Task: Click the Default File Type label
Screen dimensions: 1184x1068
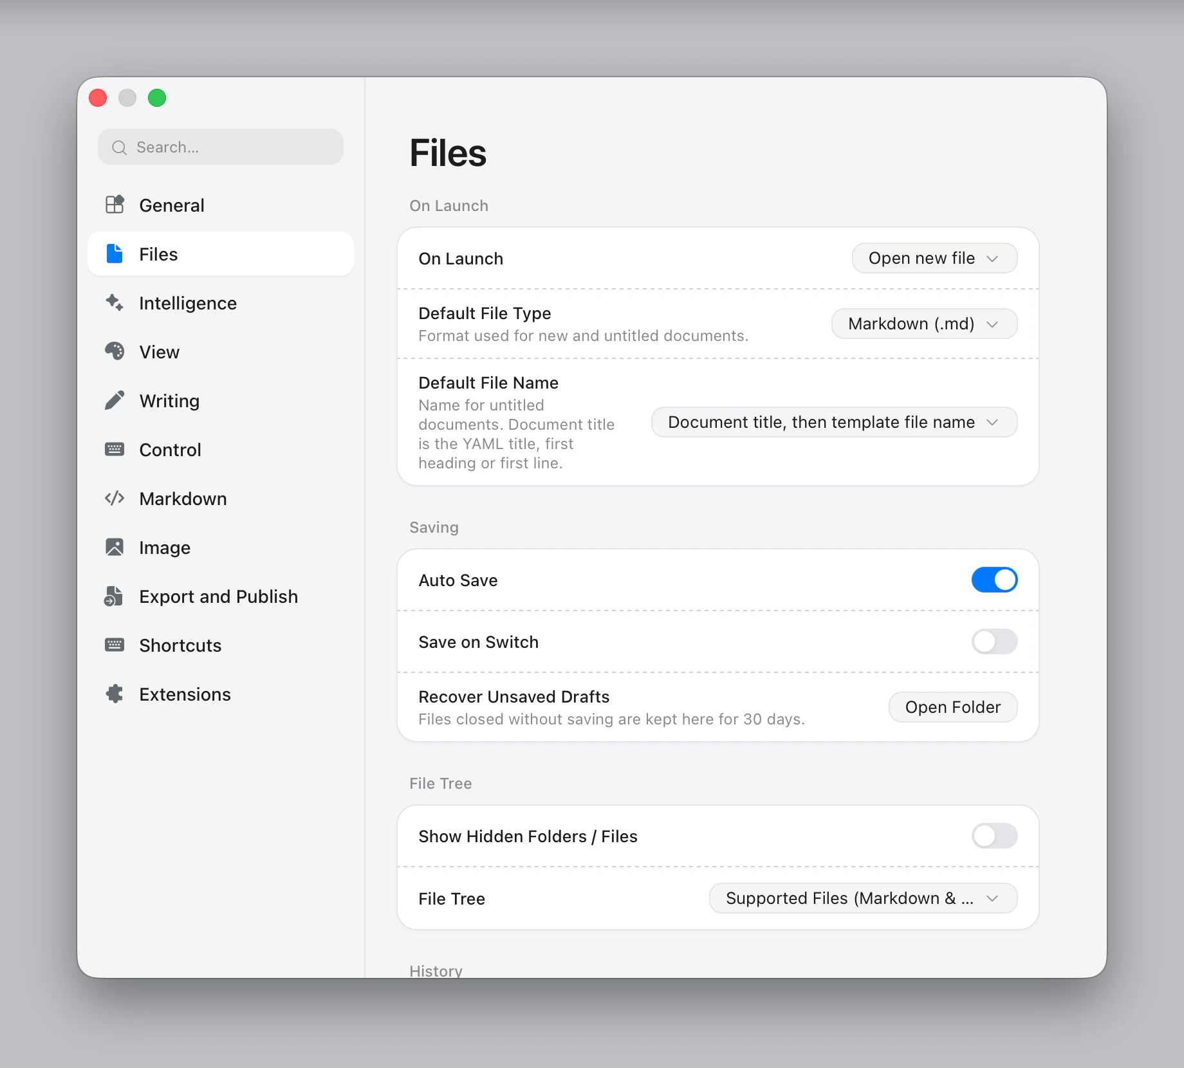Action: coord(485,313)
